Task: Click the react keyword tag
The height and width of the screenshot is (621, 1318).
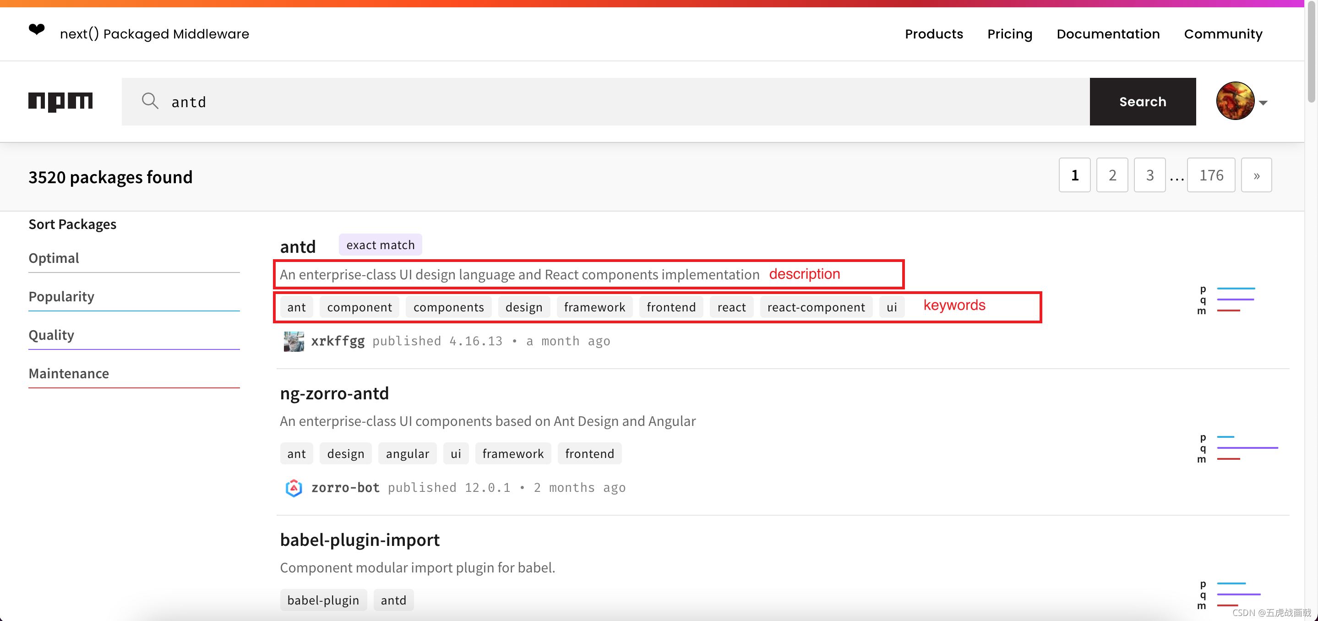Action: tap(731, 307)
